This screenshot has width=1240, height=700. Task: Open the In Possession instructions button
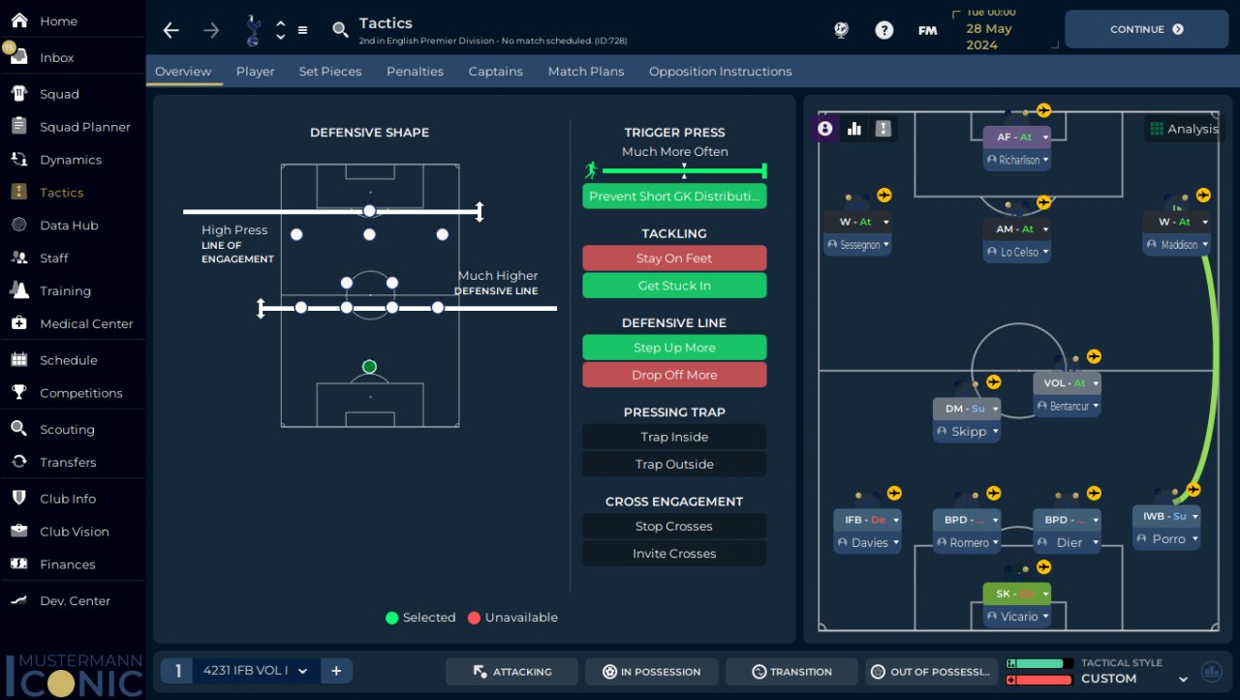[651, 672]
